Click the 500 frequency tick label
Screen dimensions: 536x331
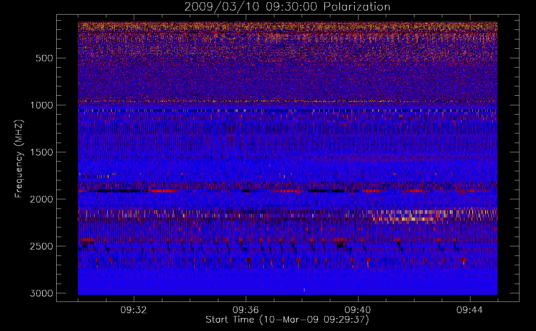click(x=44, y=58)
